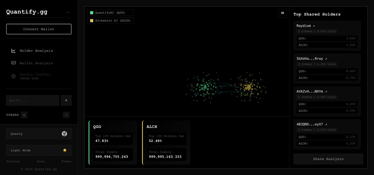This screenshot has height=175, width=374.
Task: Click the ALCH card's 52.48% value
Action: tap(155, 141)
